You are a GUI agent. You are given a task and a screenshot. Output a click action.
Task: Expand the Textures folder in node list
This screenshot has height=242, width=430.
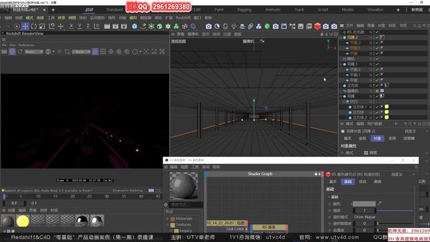click(x=167, y=225)
